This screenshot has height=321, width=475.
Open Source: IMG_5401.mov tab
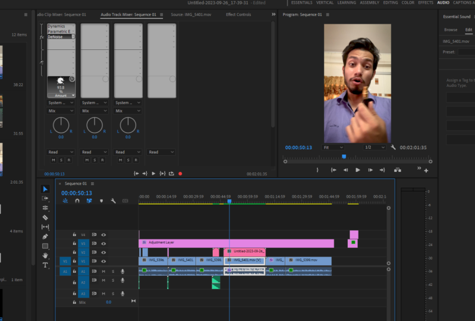click(191, 14)
